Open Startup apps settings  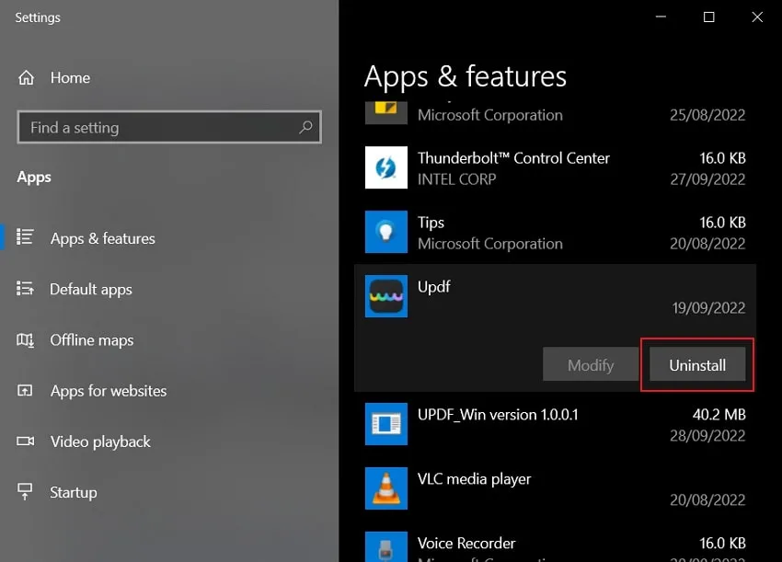[x=74, y=493]
